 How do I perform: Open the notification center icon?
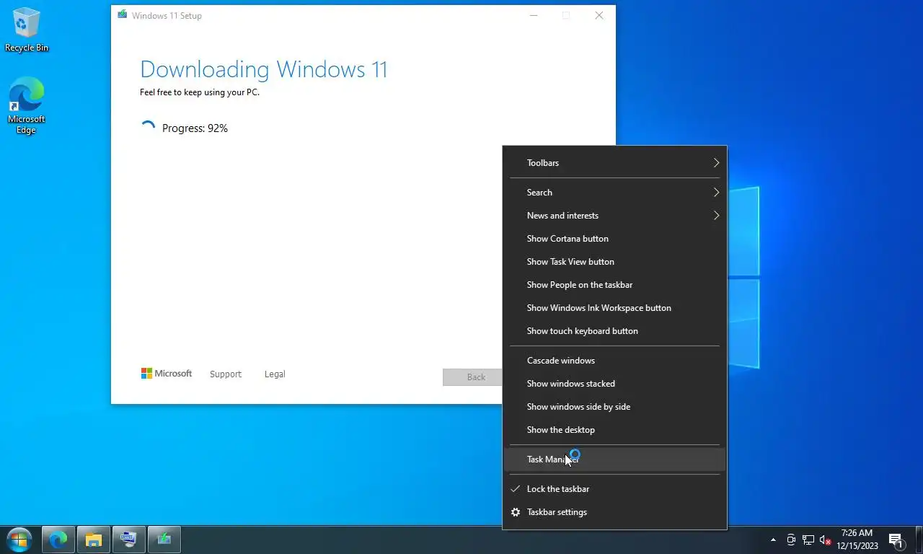point(896,540)
